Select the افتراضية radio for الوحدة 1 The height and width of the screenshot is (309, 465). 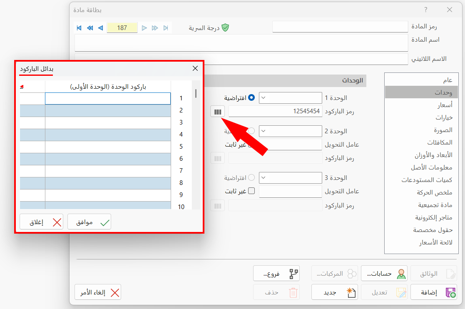pyautogui.click(x=251, y=97)
